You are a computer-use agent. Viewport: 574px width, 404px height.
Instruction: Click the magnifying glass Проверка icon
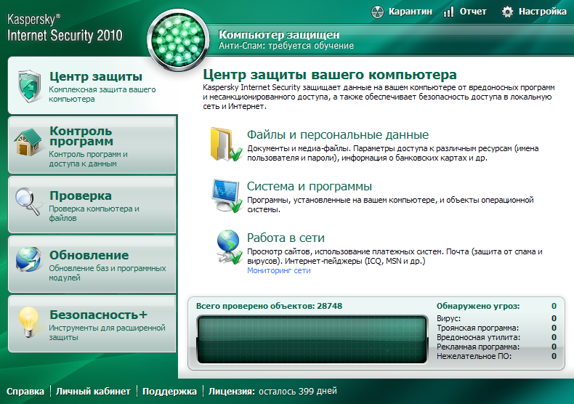(x=28, y=201)
